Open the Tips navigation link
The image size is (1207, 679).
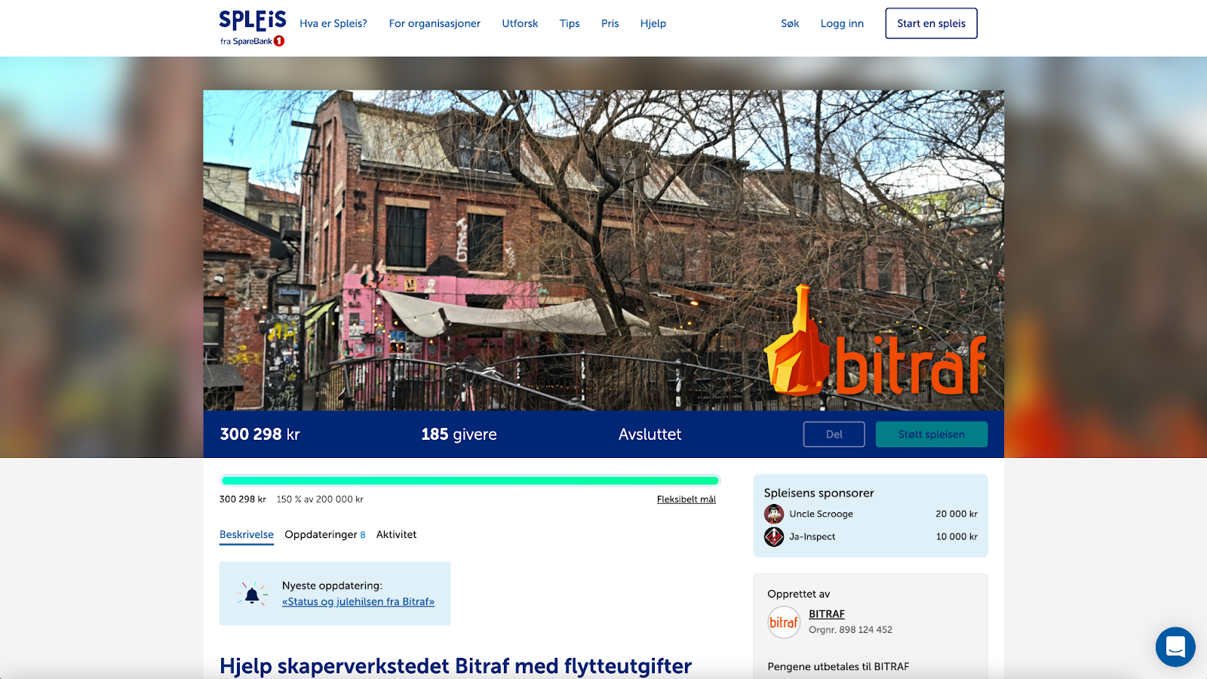click(570, 23)
